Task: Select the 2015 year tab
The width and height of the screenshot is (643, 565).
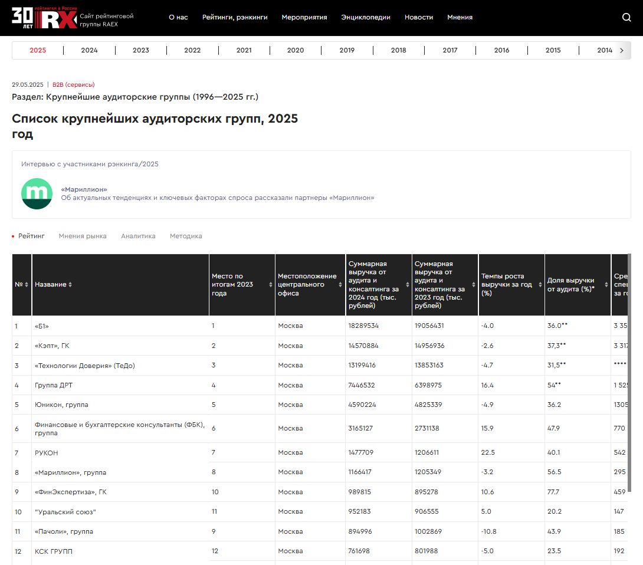Action: 553,51
